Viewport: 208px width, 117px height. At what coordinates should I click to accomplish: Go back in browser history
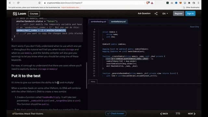[10, 3]
